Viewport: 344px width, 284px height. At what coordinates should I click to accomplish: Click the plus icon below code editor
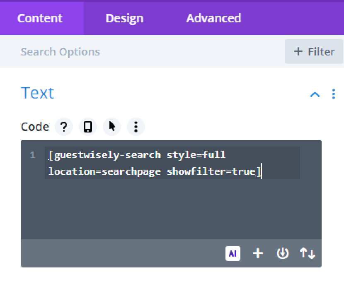258,253
